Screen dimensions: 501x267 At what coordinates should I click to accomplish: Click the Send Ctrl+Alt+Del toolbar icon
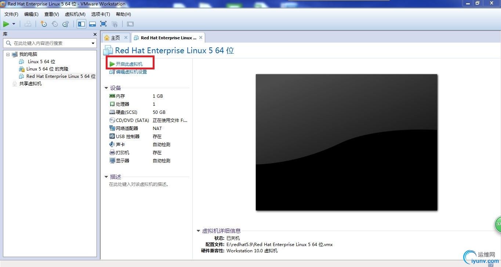[x=28, y=24]
